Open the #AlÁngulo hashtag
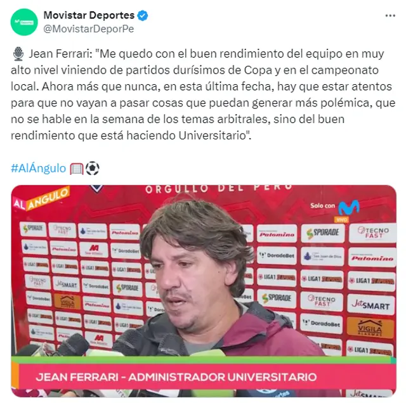 (x=38, y=169)
